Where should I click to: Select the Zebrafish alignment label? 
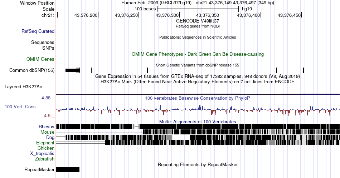coord(45,159)
